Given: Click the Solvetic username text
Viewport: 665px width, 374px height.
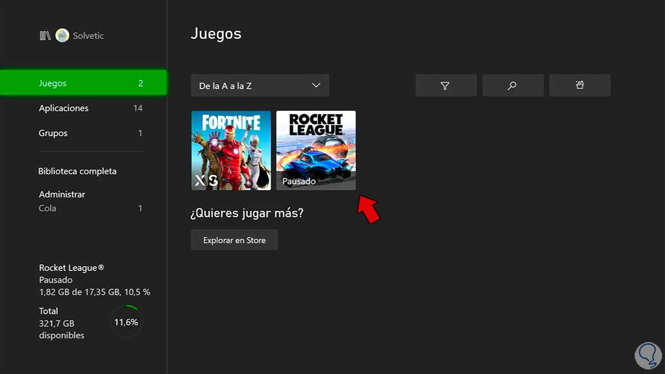Looking at the screenshot, I should coord(88,35).
